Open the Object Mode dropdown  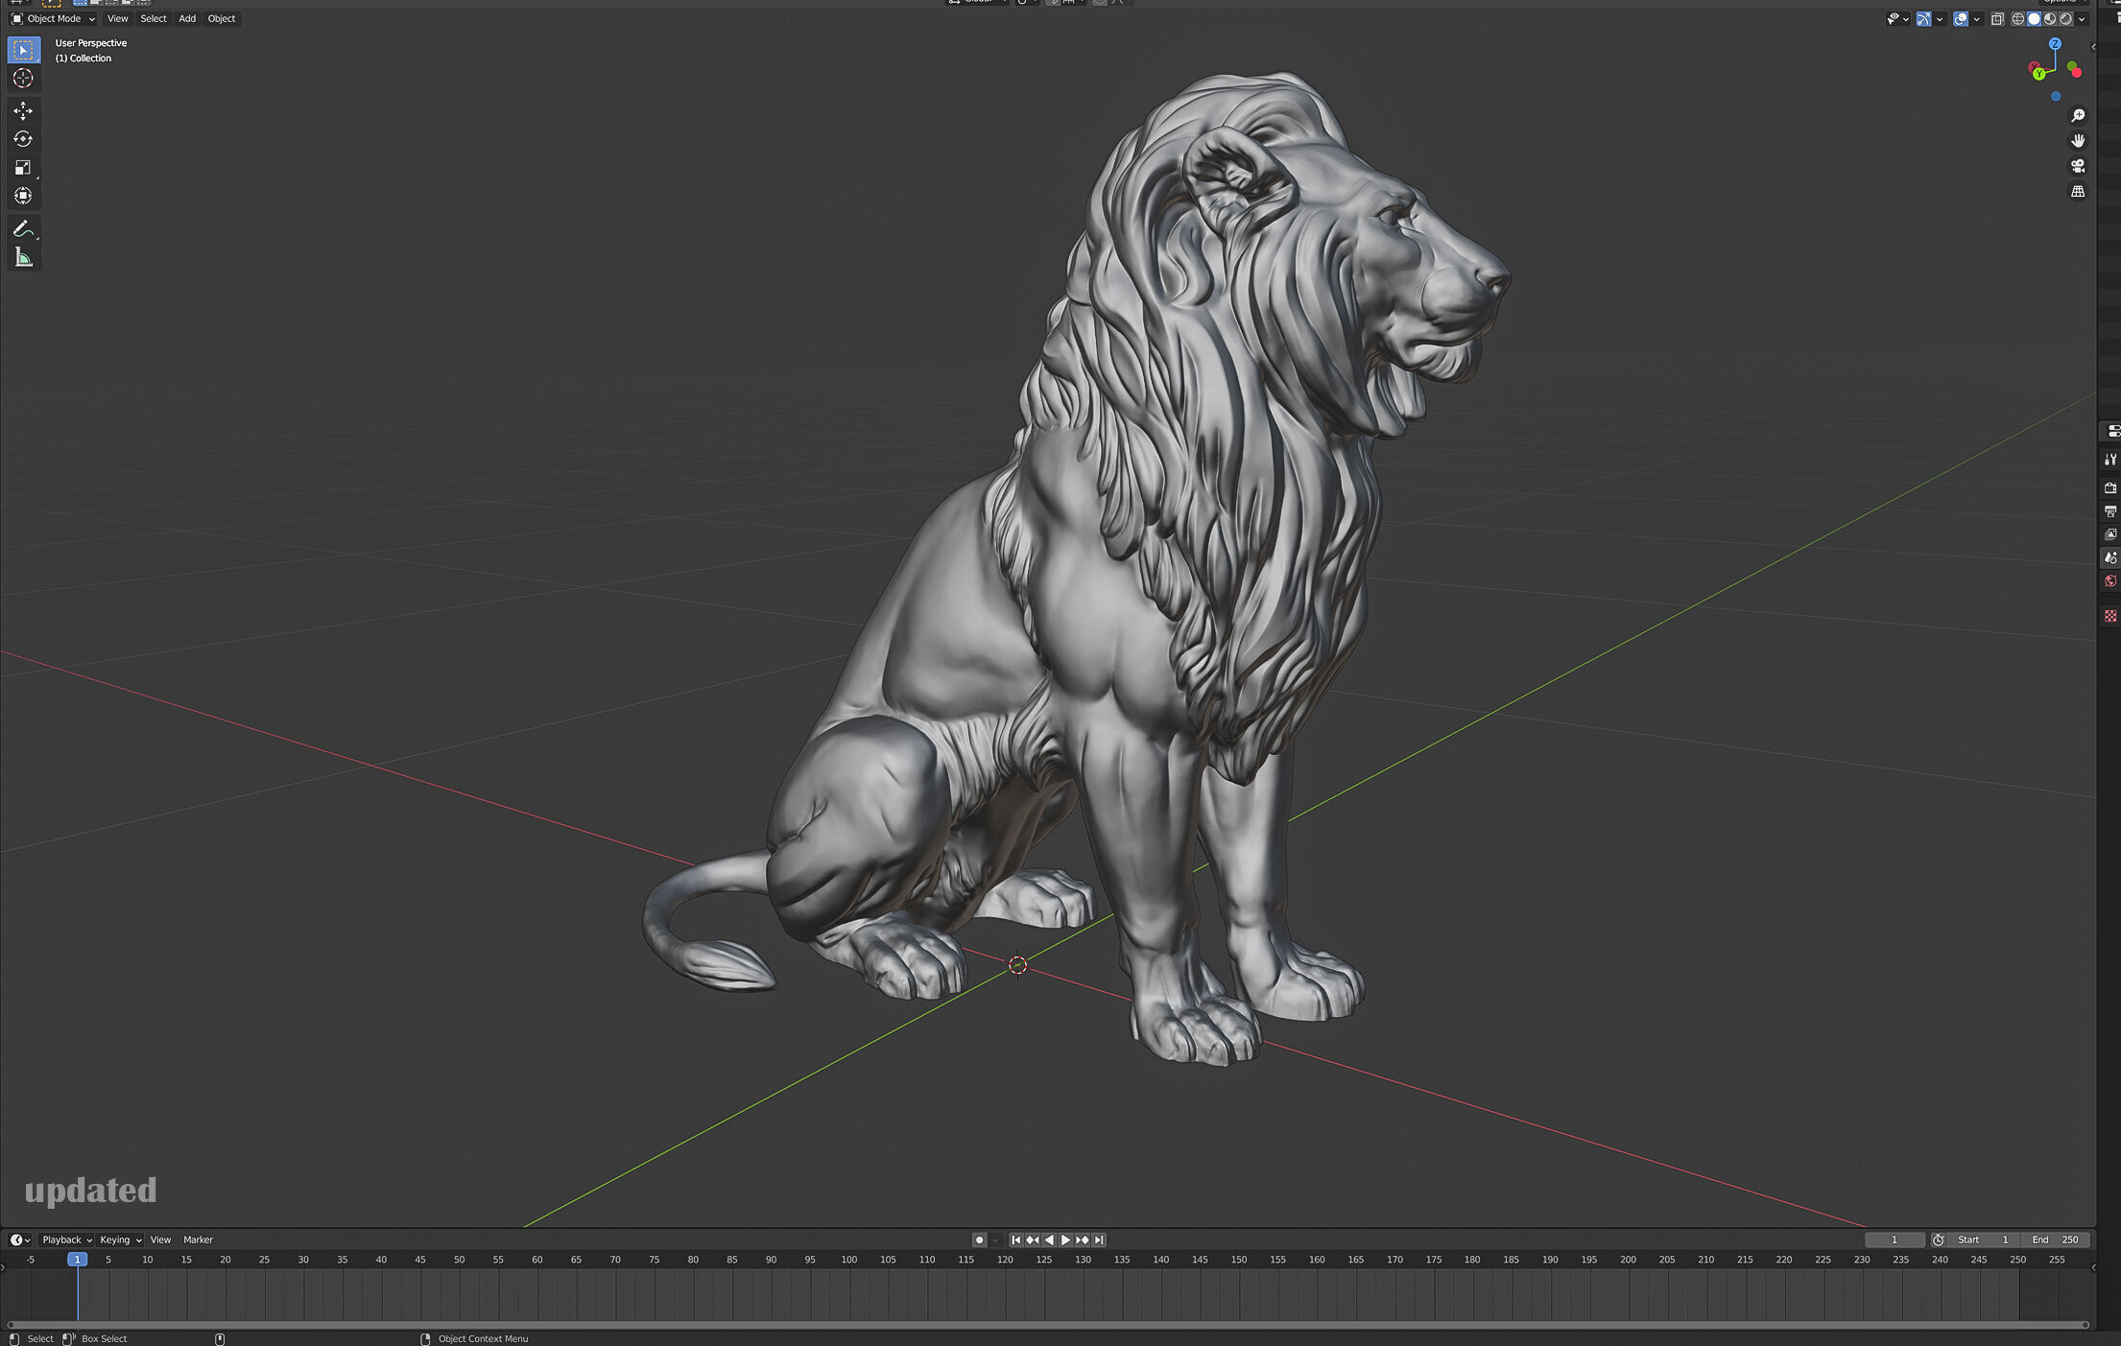(x=54, y=19)
